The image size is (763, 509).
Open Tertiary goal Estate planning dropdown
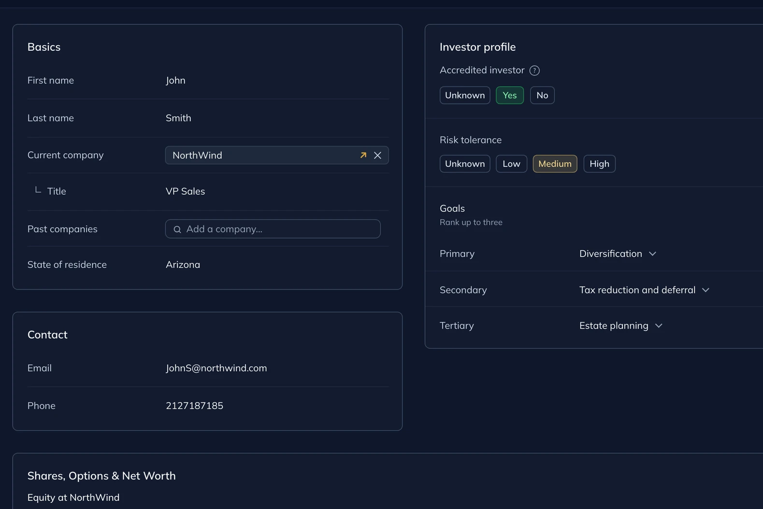(x=620, y=326)
